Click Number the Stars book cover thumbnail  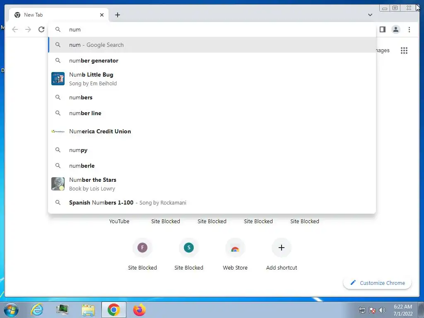(58, 184)
